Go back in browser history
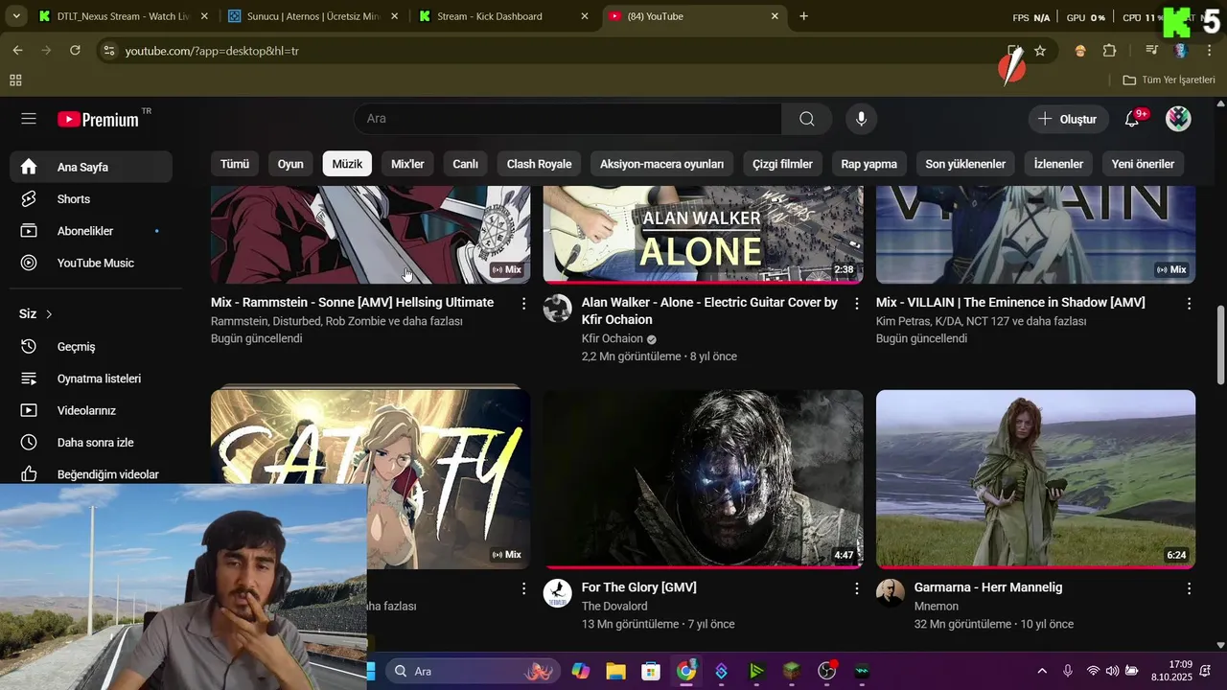Screen dimensions: 1227x690 coord(17,50)
